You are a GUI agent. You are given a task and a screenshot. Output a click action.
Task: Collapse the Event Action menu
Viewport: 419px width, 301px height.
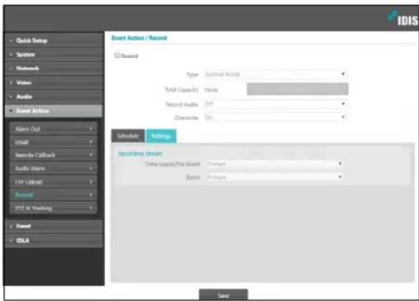point(53,111)
